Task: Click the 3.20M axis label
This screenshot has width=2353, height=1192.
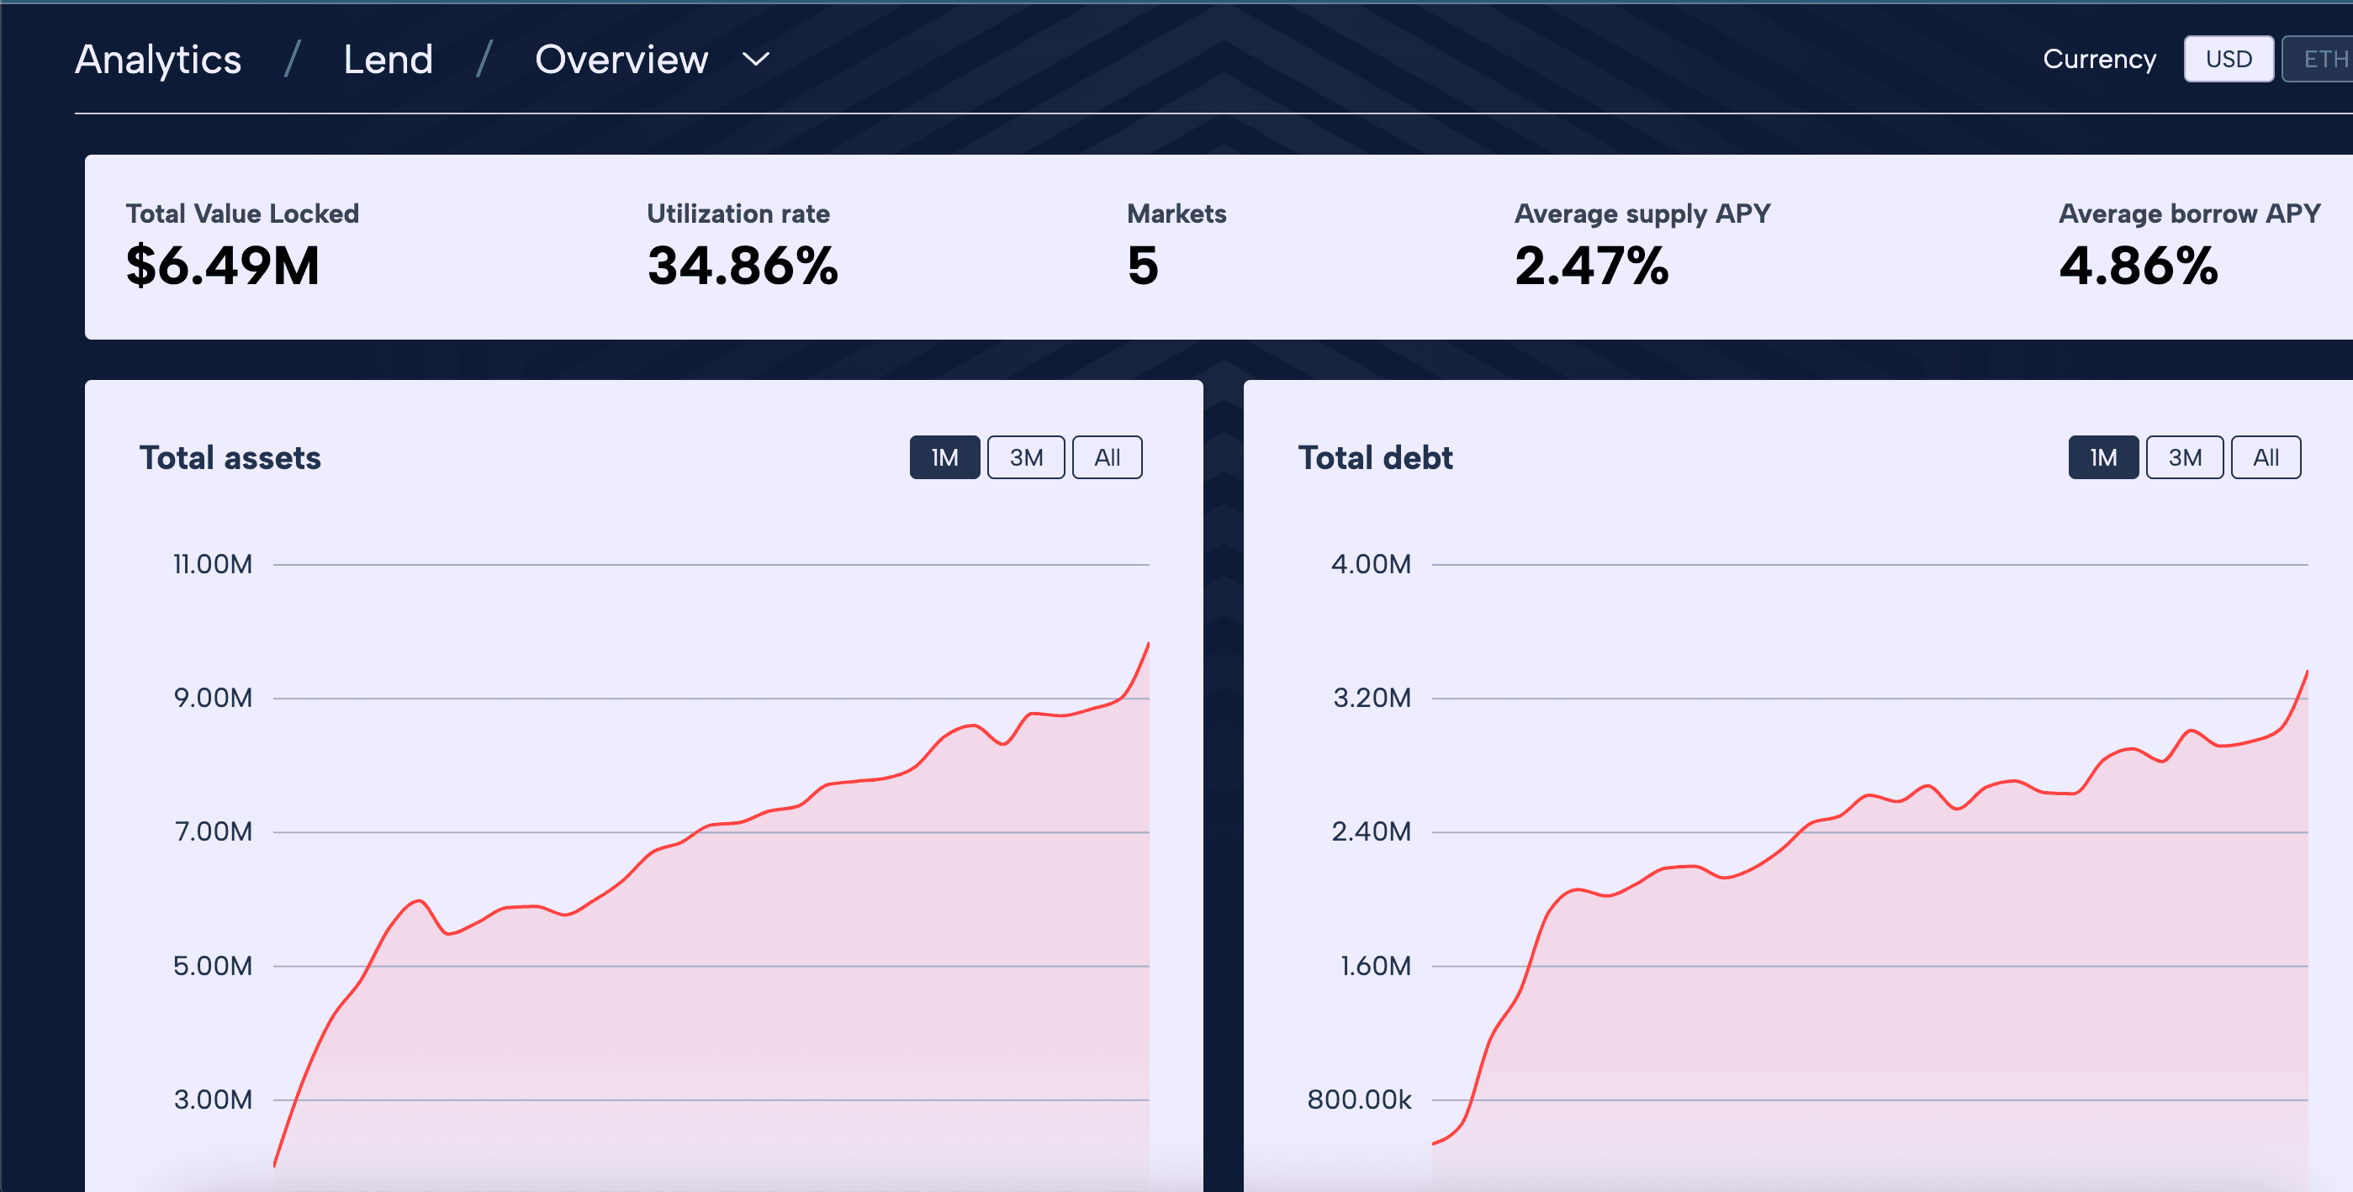Action: click(x=1372, y=699)
